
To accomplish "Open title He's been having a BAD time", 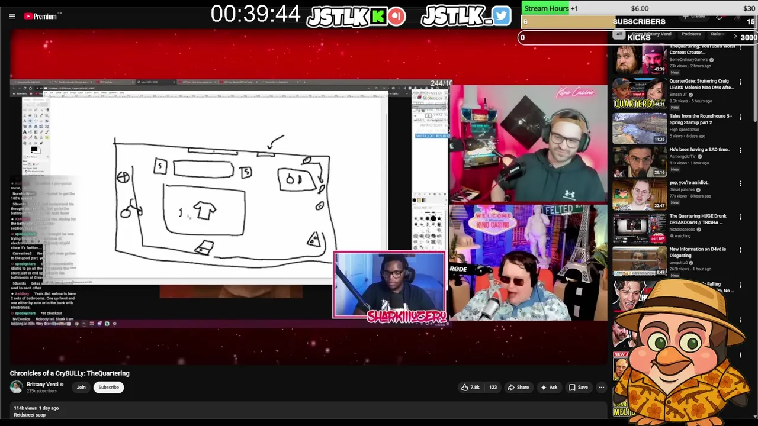I will (700, 149).
